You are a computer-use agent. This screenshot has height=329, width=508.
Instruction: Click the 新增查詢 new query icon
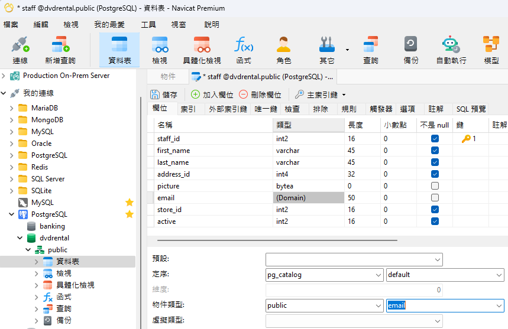click(x=60, y=50)
